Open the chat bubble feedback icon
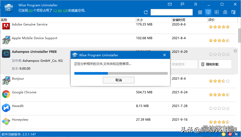 tap(182, 4)
